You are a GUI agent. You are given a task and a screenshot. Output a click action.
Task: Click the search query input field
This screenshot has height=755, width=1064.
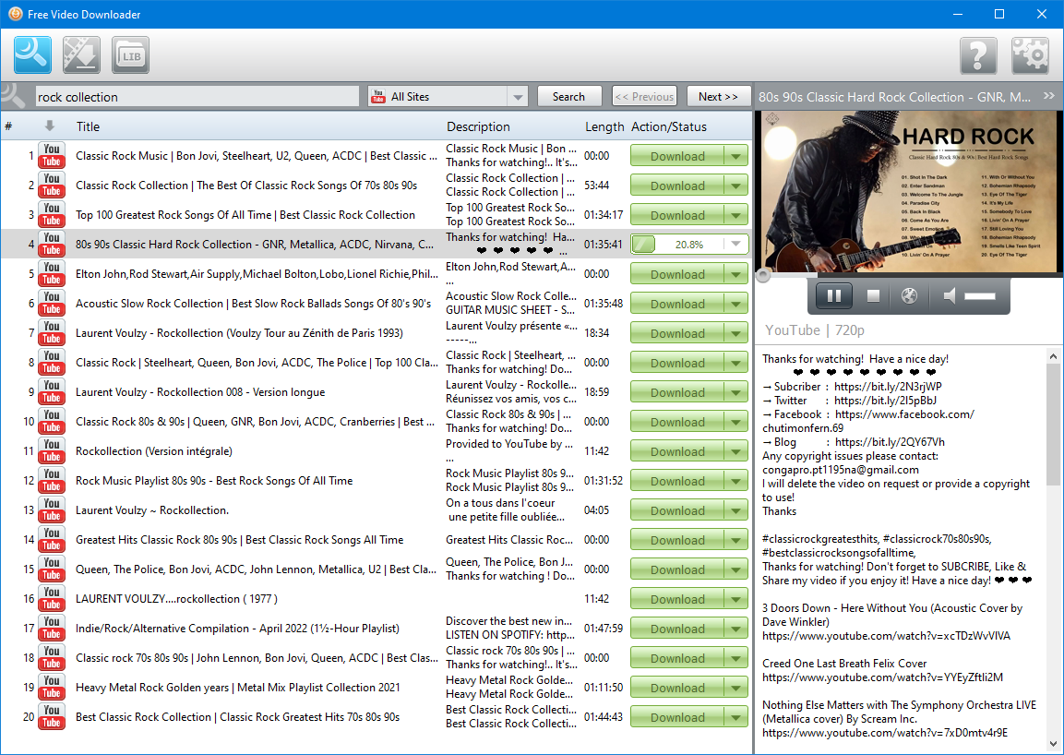pos(197,96)
